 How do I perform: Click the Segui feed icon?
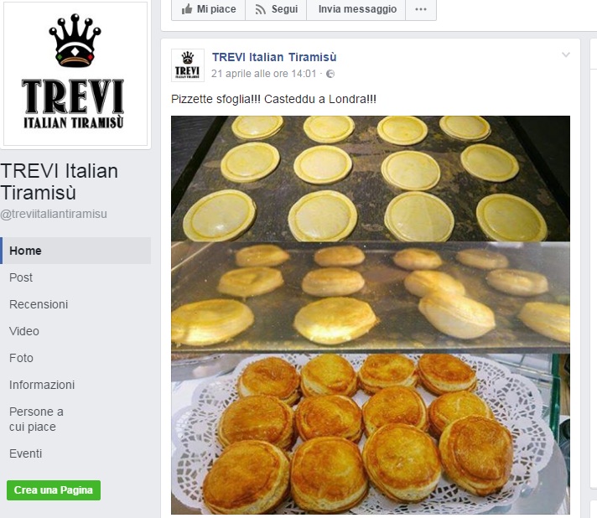(x=261, y=9)
